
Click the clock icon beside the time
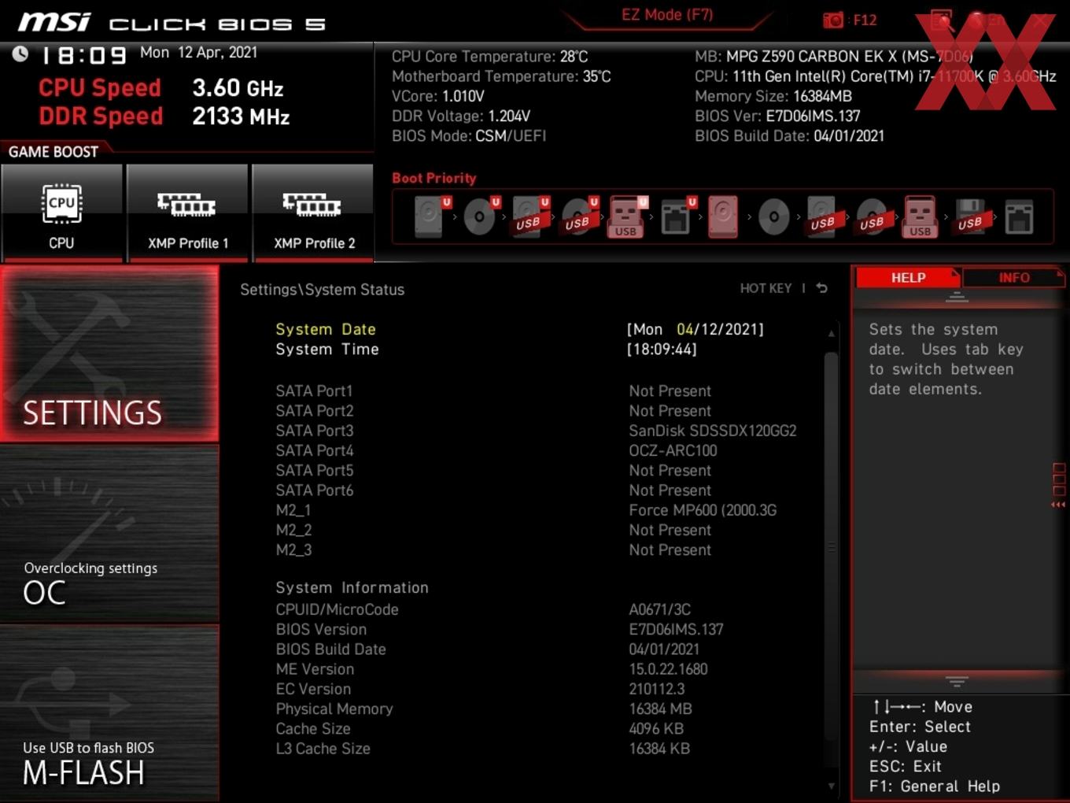[x=20, y=54]
